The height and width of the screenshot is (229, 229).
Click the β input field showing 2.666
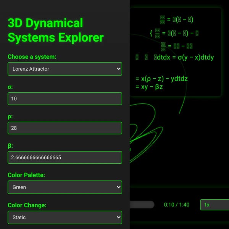click(65, 157)
